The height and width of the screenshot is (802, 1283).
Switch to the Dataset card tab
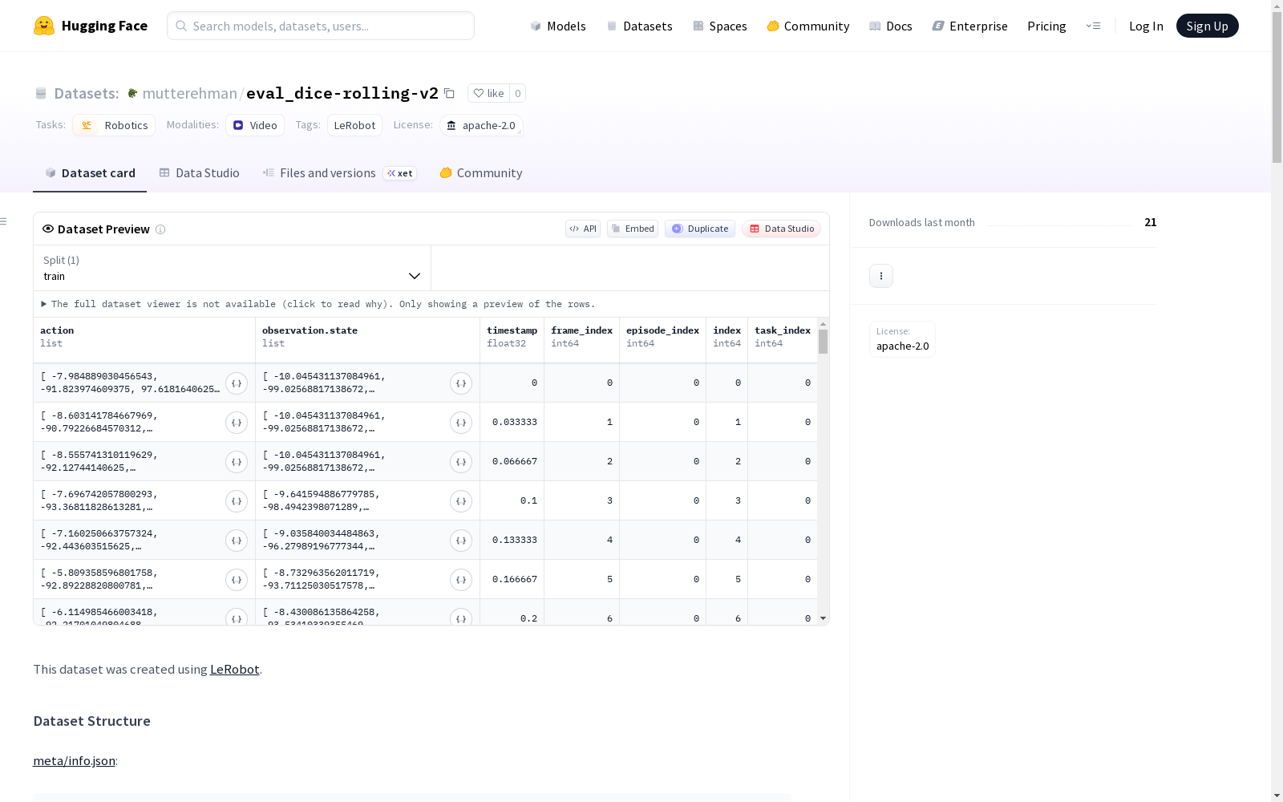[x=90, y=173]
